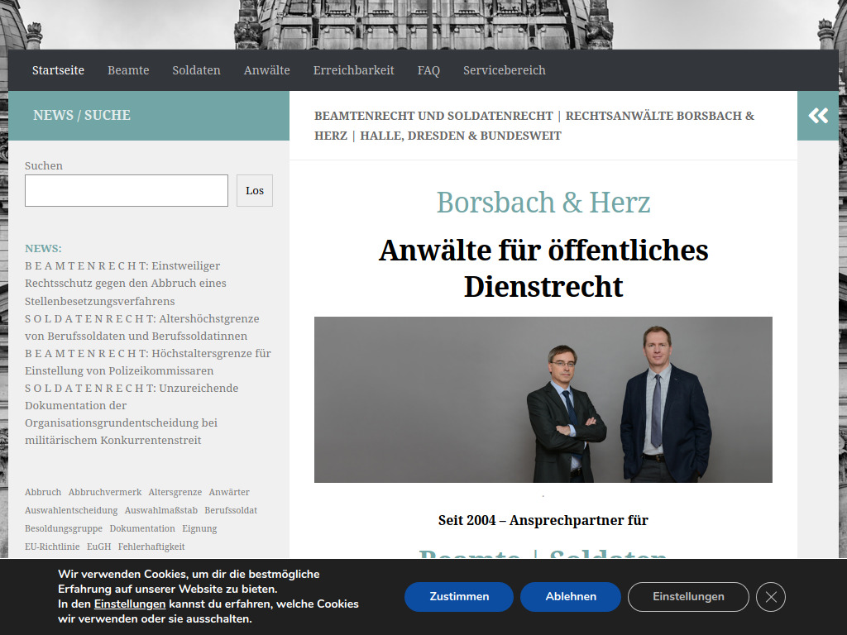Open cookie Einstellungen button

(x=688, y=597)
